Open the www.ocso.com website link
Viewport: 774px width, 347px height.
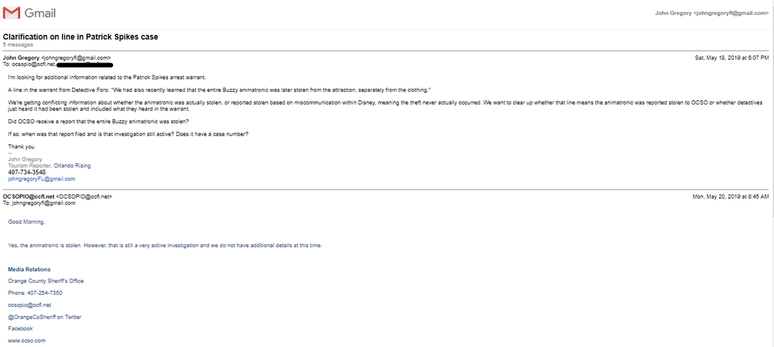(26, 341)
